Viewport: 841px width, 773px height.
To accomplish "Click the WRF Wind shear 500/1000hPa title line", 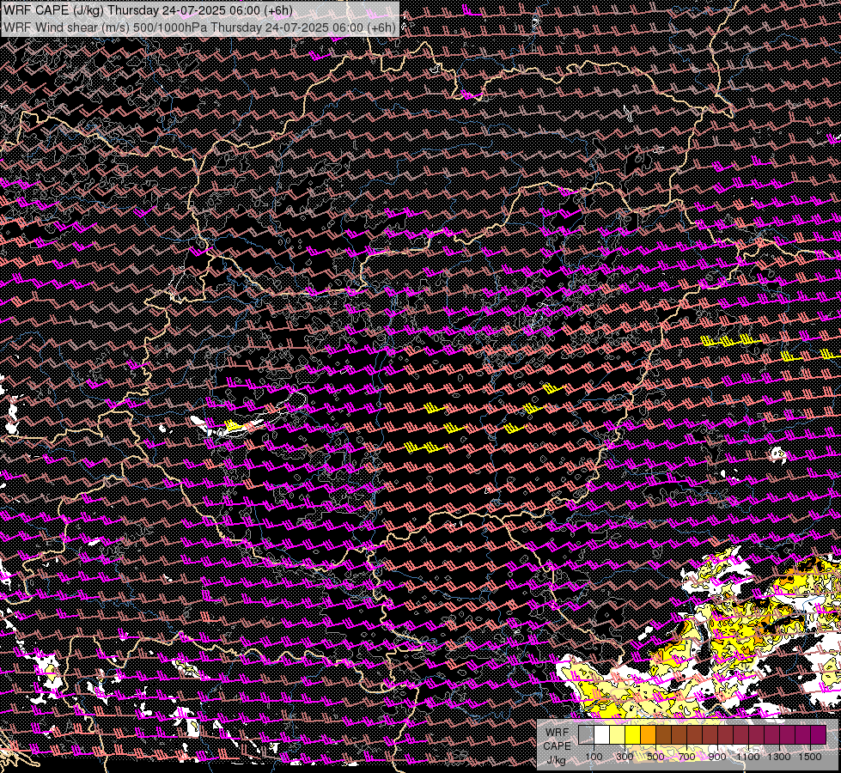I will (x=200, y=27).
